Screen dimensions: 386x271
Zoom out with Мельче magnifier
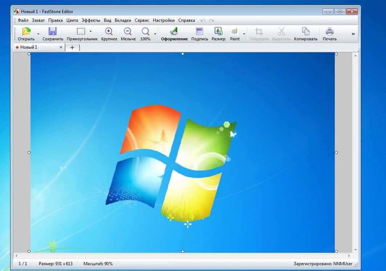coord(128,32)
